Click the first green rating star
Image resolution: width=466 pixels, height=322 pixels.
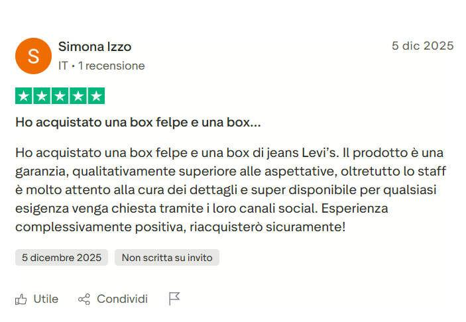point(24,96)
